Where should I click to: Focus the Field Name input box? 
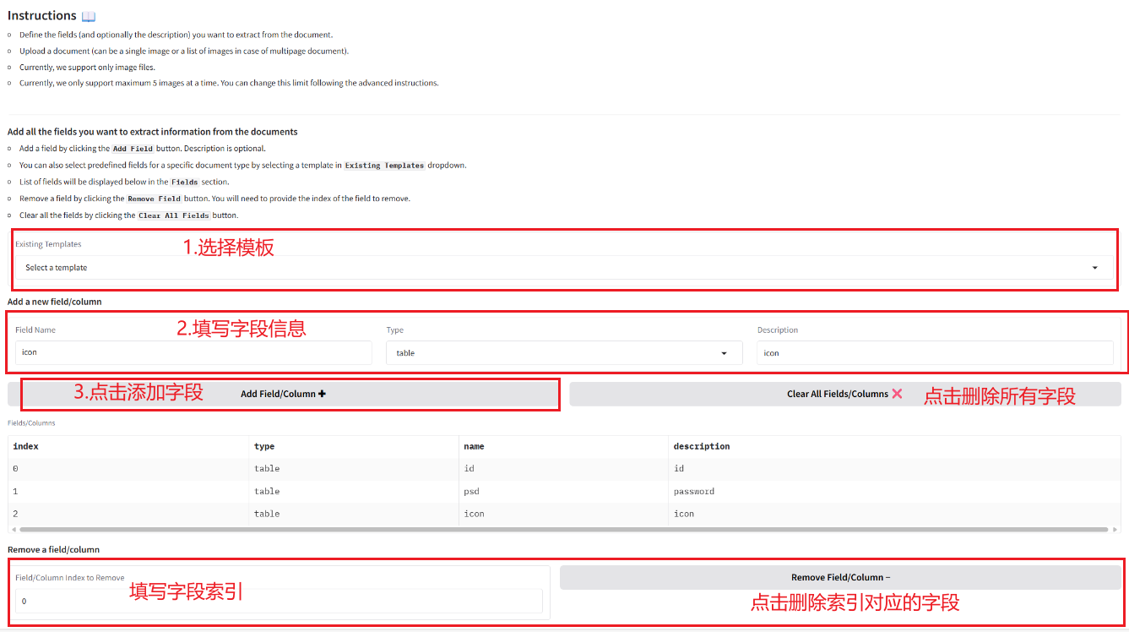193,353
